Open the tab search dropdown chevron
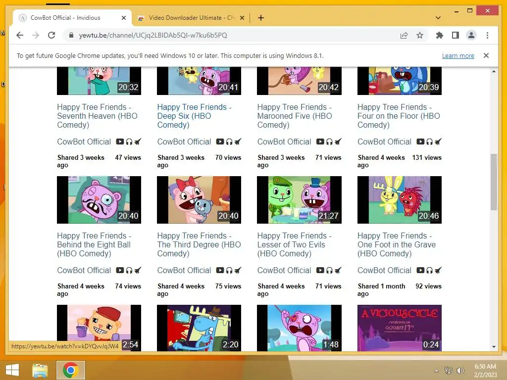This screenshot has width=507, height=380. [438, 18]
